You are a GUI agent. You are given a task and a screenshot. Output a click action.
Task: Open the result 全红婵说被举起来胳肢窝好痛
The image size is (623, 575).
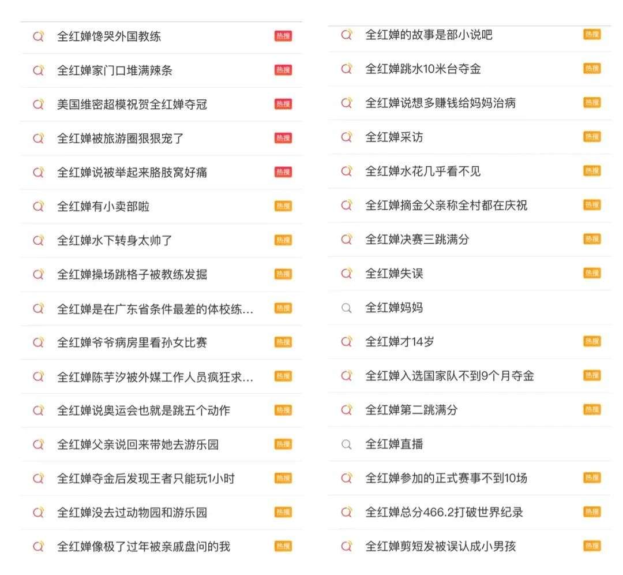(132, 173)
